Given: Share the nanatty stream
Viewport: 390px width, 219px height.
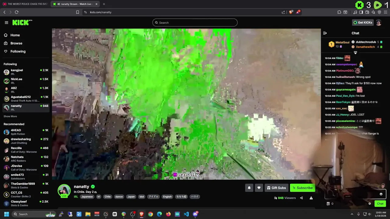Looking at the screenshot, I should coord(301,198).
